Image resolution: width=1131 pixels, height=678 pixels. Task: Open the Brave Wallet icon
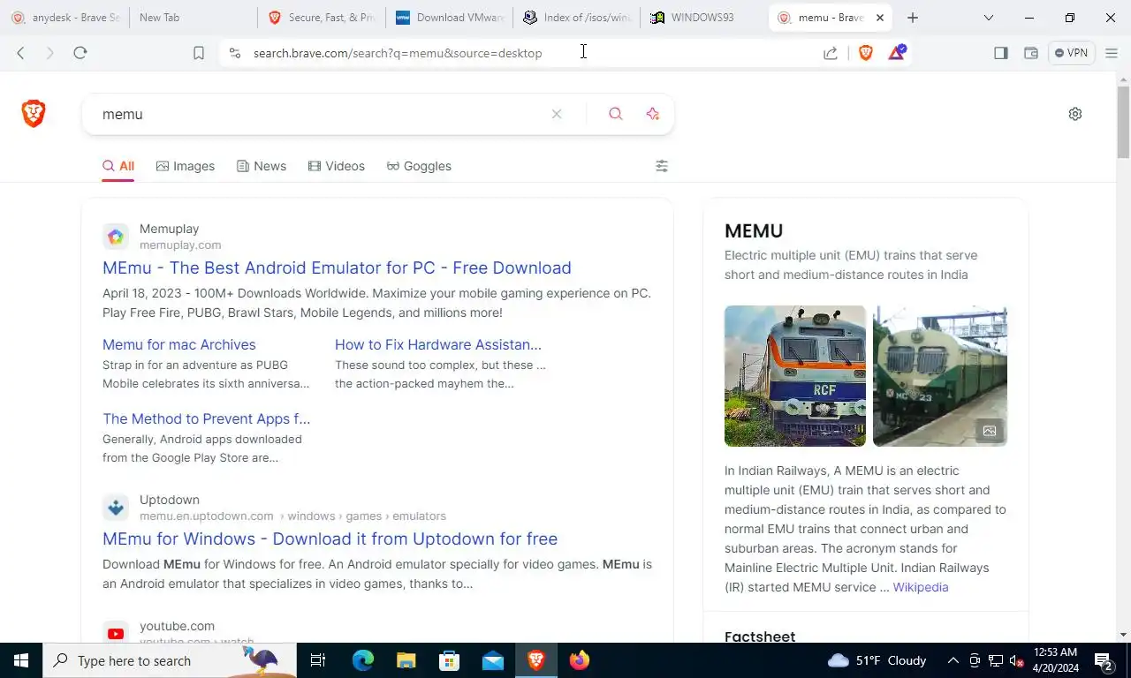tap(1031, 53)
